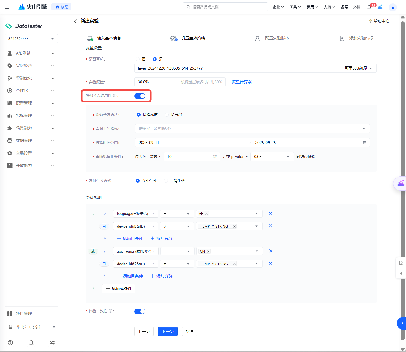Open the 帮助中心 link
Image resolution: width=406 pixels, height=352 pixels.
click(x=379, y=21)
